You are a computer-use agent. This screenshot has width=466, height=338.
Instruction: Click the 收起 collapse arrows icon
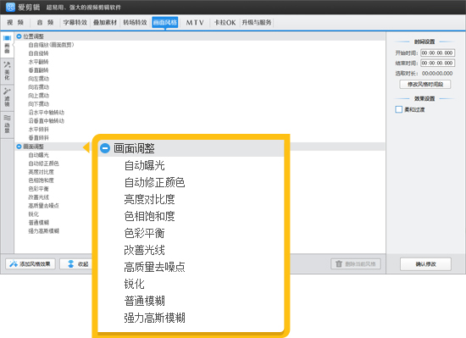point(70,263)
